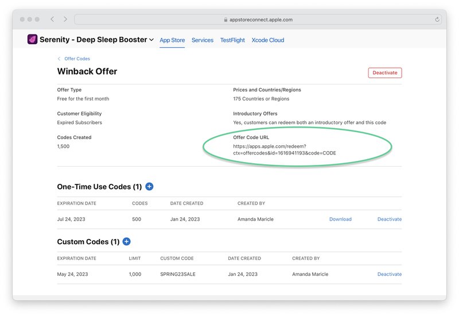Click the Offer Codes back chevron

tap(59, 59)
